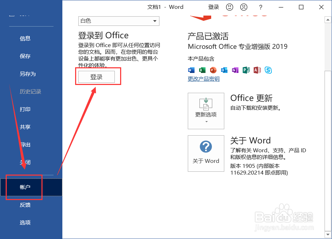The width and height of the screenshot is (332, 239).
Task: Click the Publisher app icon
Action: click(246, 70)
